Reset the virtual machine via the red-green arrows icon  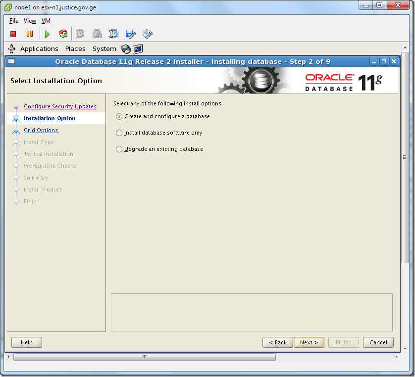tap(63, 34)
